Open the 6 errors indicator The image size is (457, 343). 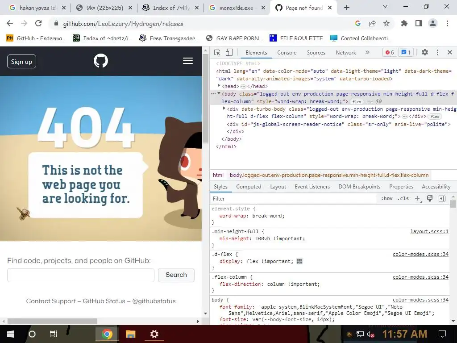coord(390,53)
